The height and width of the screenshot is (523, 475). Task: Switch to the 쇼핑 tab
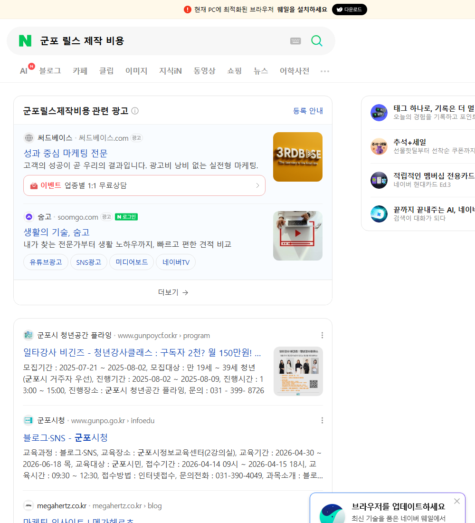click(x=234, y=71)
